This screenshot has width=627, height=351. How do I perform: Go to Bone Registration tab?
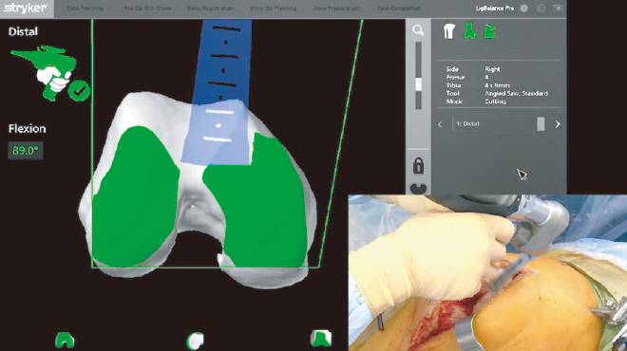210,9
